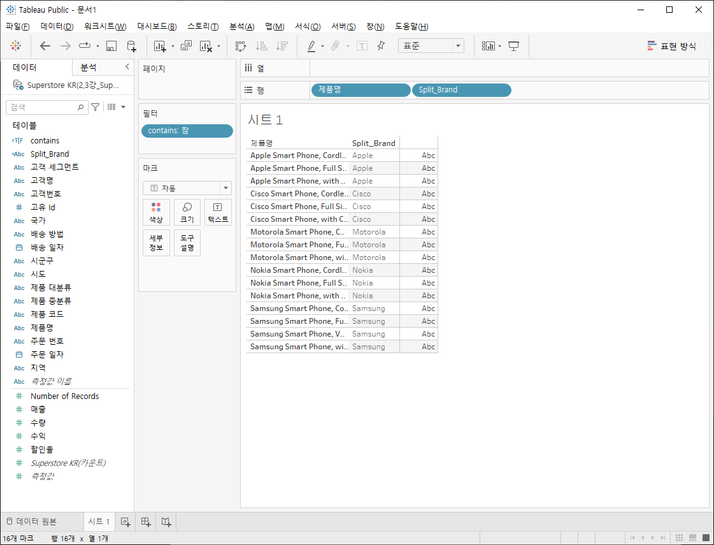The height and width of the screenshot is (545, 714).
Task: Select the 할인율 measure
Action: [x=41, y=449]
